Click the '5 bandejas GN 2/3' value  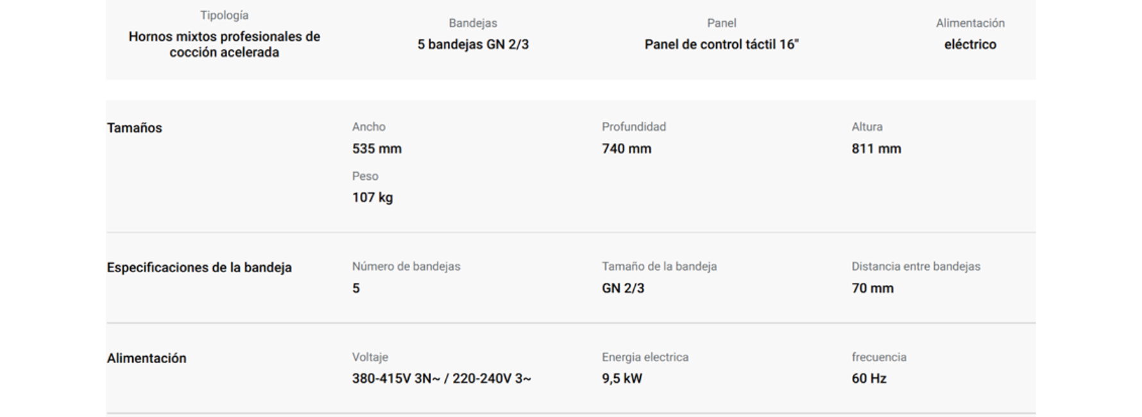(473, 44)
